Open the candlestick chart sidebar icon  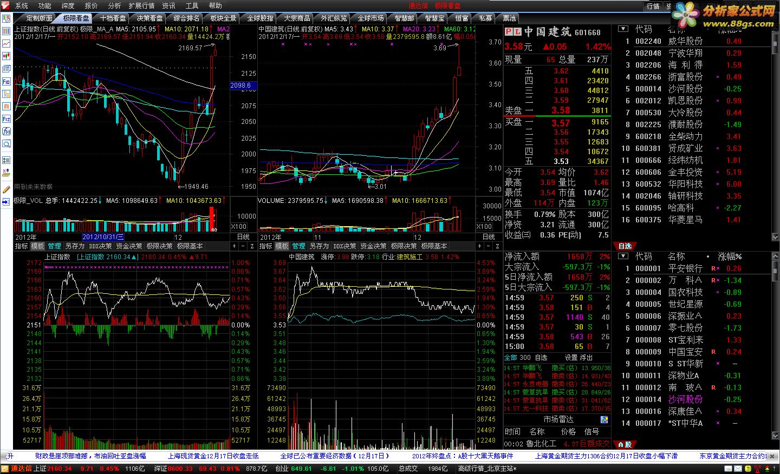point(6,56)
